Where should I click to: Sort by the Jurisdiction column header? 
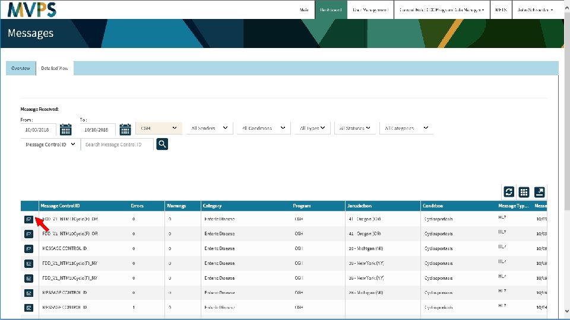[x=359, y=206]
